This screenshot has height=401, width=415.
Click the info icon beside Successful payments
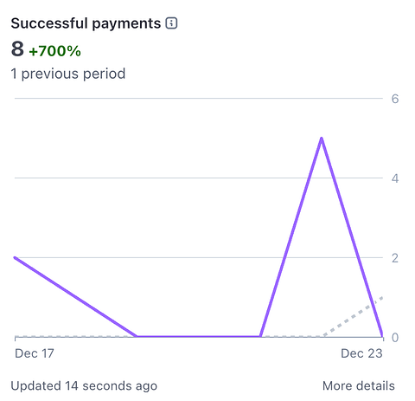point(171,23)
